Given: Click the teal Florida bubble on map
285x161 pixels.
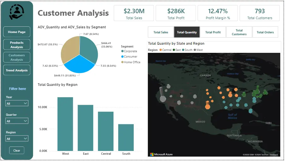Looking at the screenshot, I should coord(251,111).
